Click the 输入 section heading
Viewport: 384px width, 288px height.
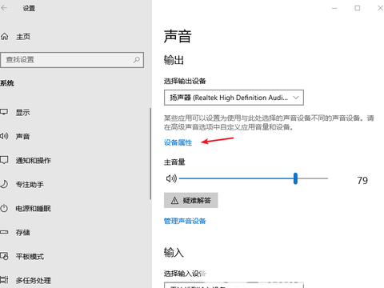(x=174, y=252)
